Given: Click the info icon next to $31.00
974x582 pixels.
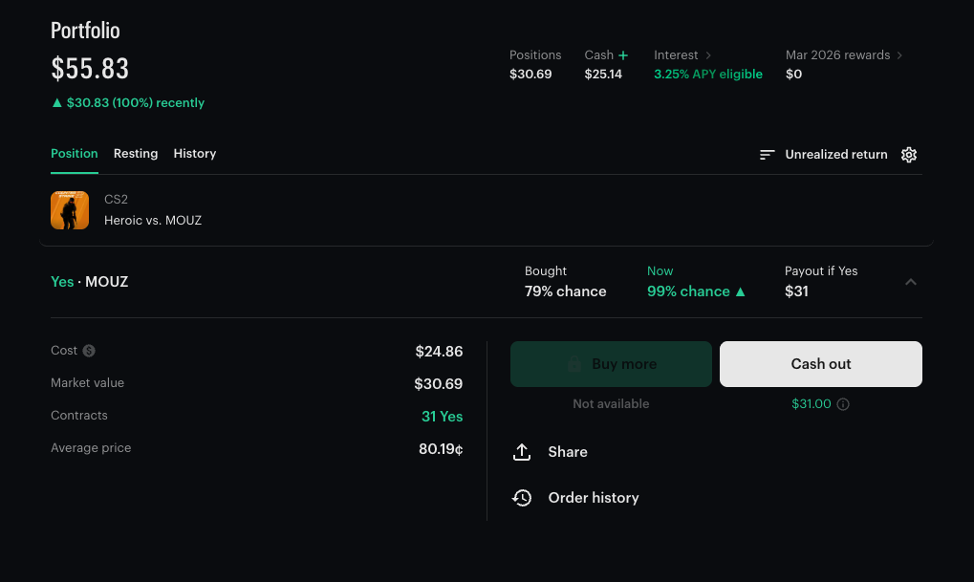Looking at the screenshot, I should (x=843, y=404).
